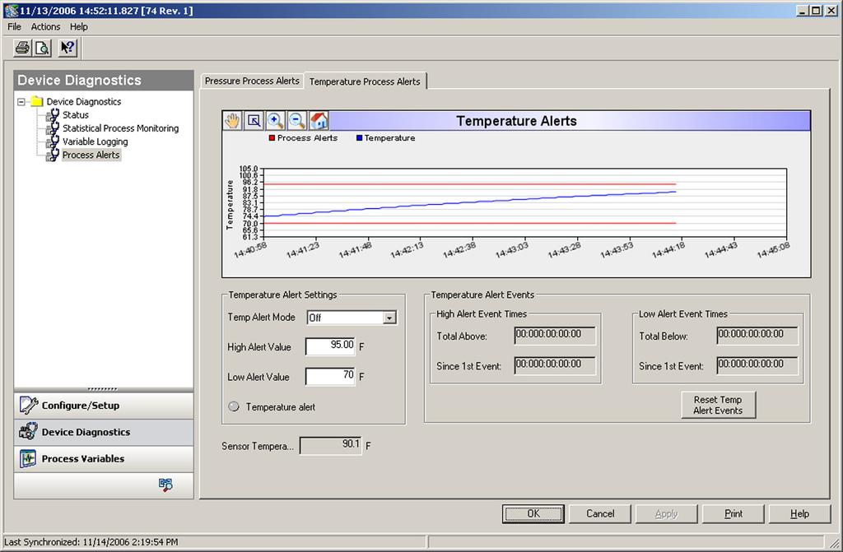The width and height of the screenshot is (843, 552).
Task: Open the Actions menu
Action: (46, 27)
